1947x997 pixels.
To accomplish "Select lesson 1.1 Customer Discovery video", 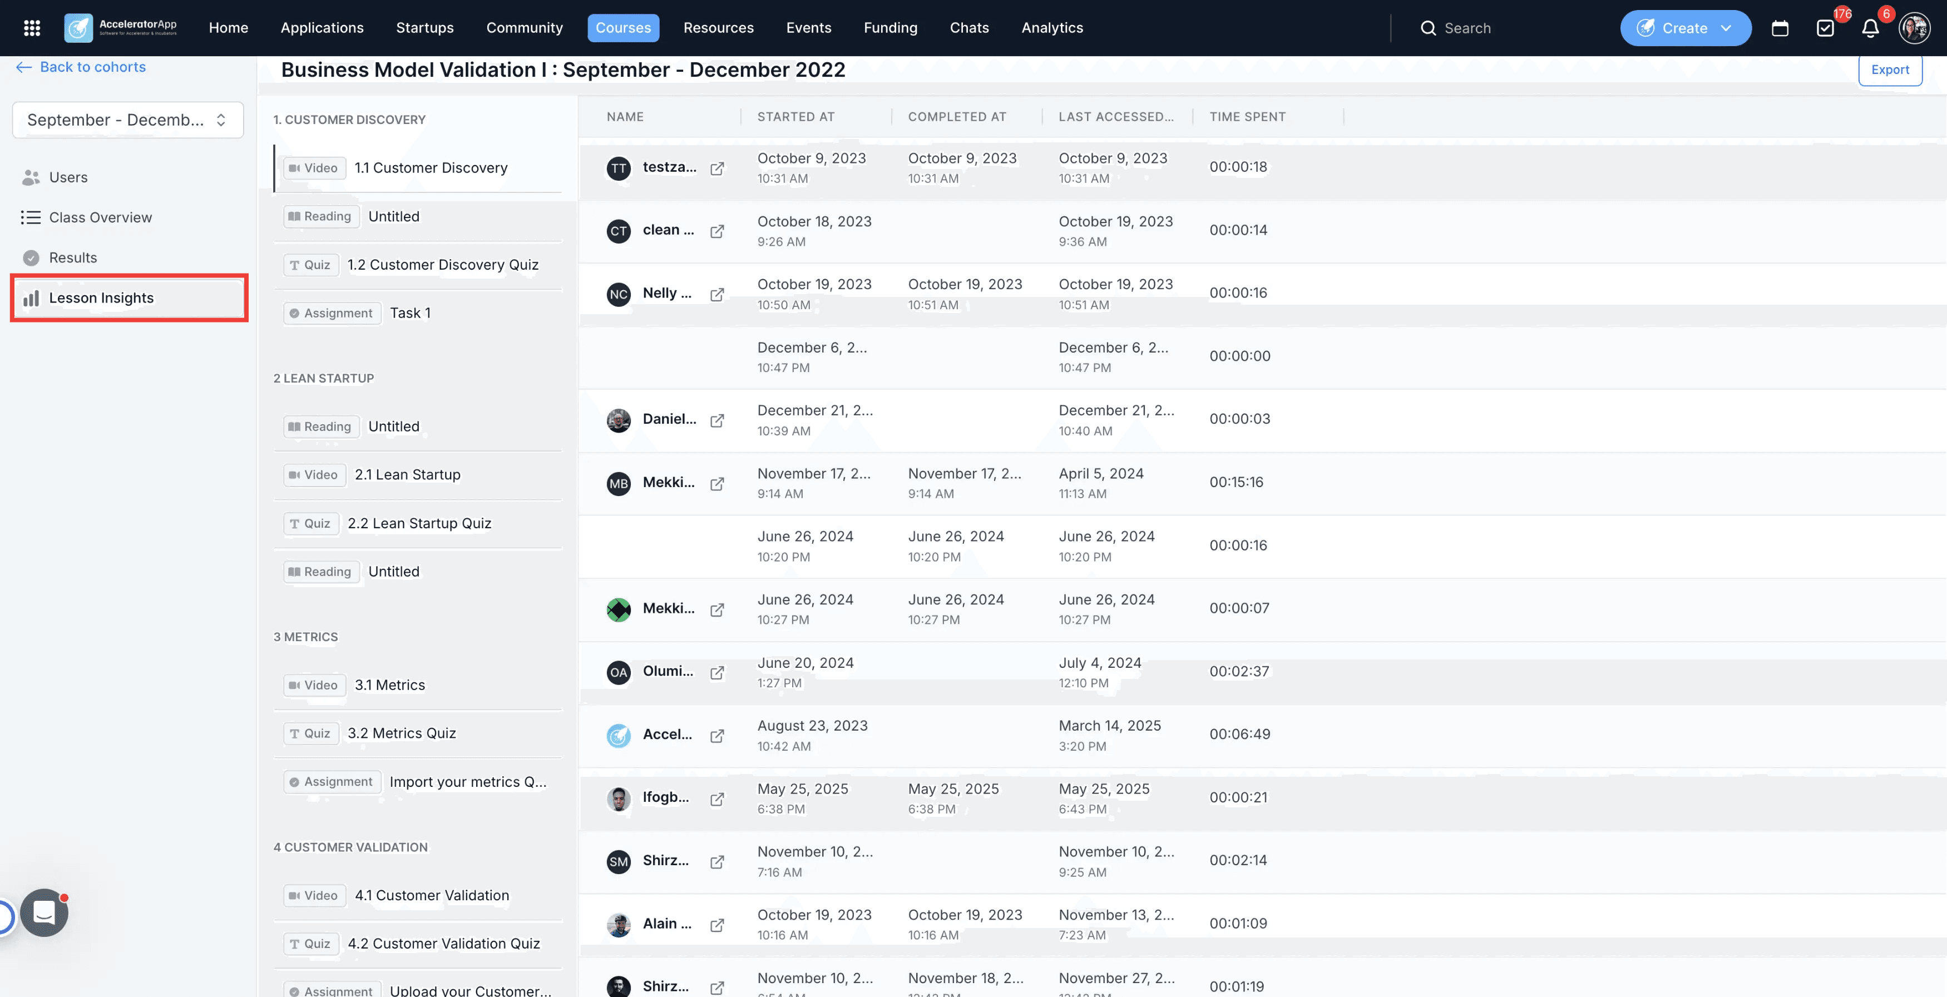I will pyautogui.click(x=418, y=168).
